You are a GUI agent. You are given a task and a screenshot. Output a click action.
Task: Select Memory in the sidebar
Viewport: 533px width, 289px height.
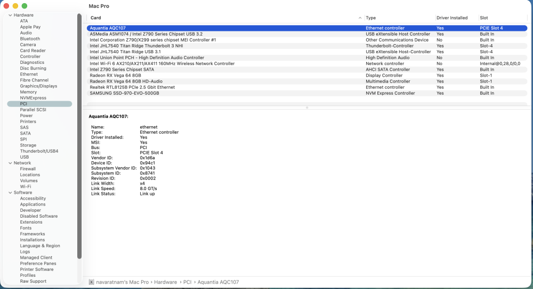pyautogui.click(x=28, y=92)
